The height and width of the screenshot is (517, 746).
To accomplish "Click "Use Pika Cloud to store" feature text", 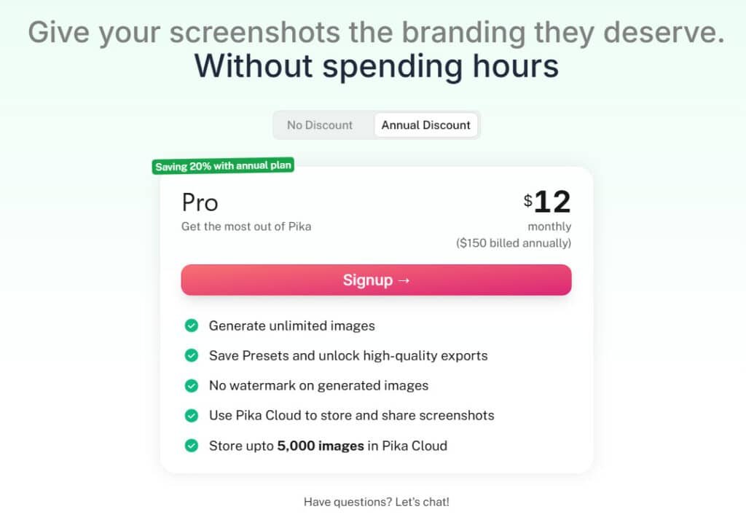I will [351, 415].
